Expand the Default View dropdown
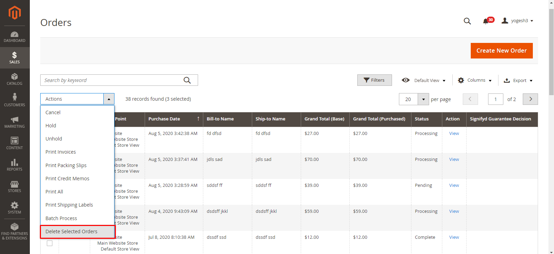Image resolution: width=554 pixels, height=254 pixels. point(424,80)
